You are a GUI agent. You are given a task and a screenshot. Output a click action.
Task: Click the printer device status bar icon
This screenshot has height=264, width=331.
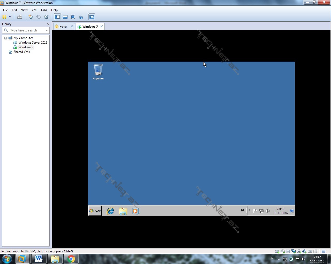pyautogui.click(x=299, y=251)
